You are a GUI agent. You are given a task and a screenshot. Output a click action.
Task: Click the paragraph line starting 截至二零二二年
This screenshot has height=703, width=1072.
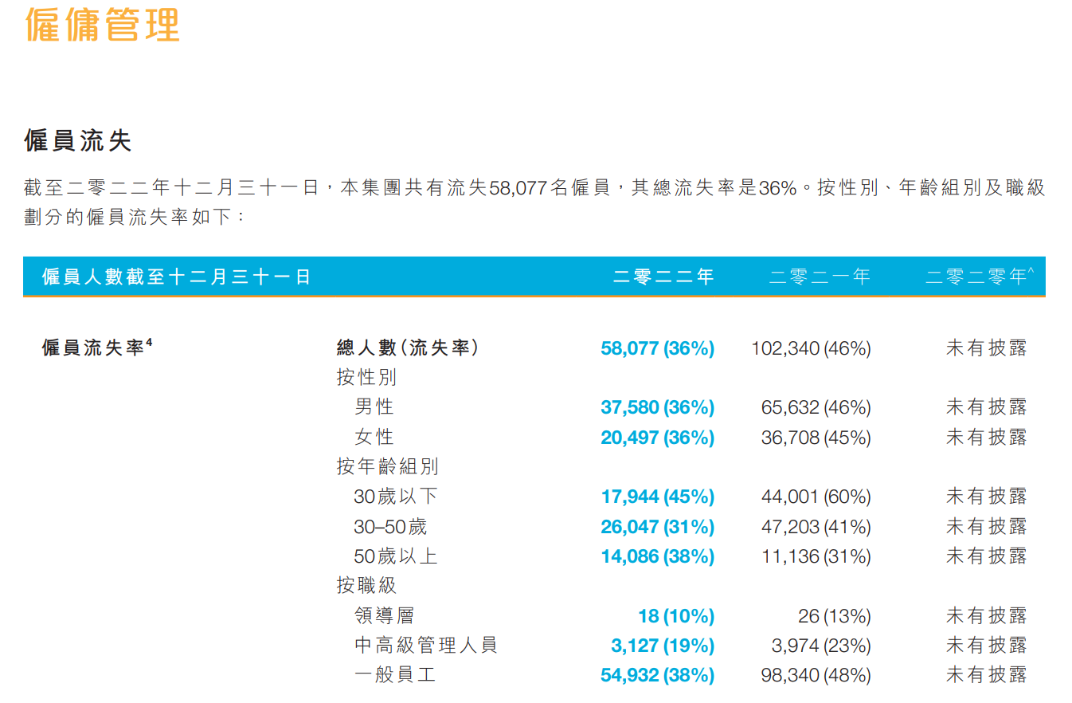tap(534, 188)
